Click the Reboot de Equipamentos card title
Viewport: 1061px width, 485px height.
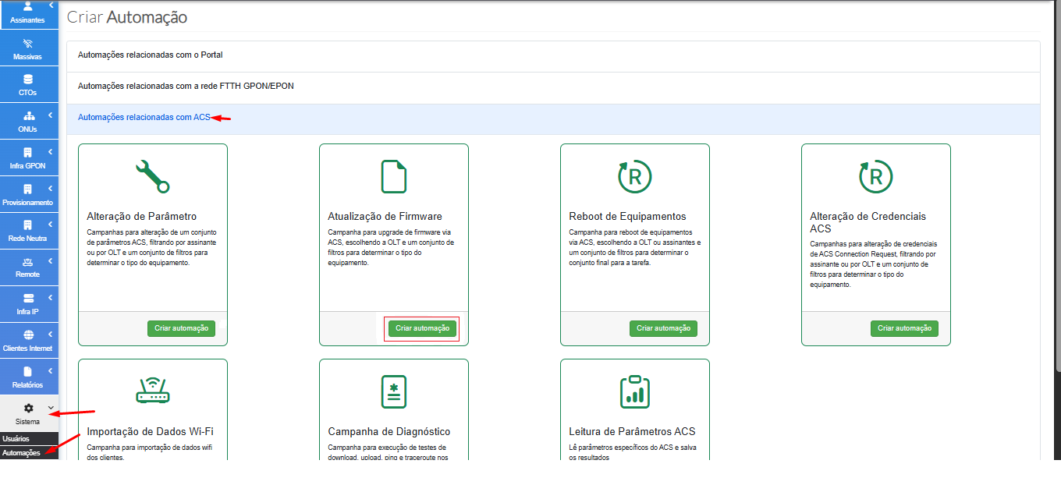point(627,216)
